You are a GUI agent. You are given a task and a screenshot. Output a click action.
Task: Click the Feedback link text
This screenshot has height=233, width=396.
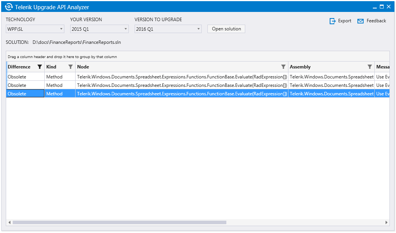tap(376, 21)
